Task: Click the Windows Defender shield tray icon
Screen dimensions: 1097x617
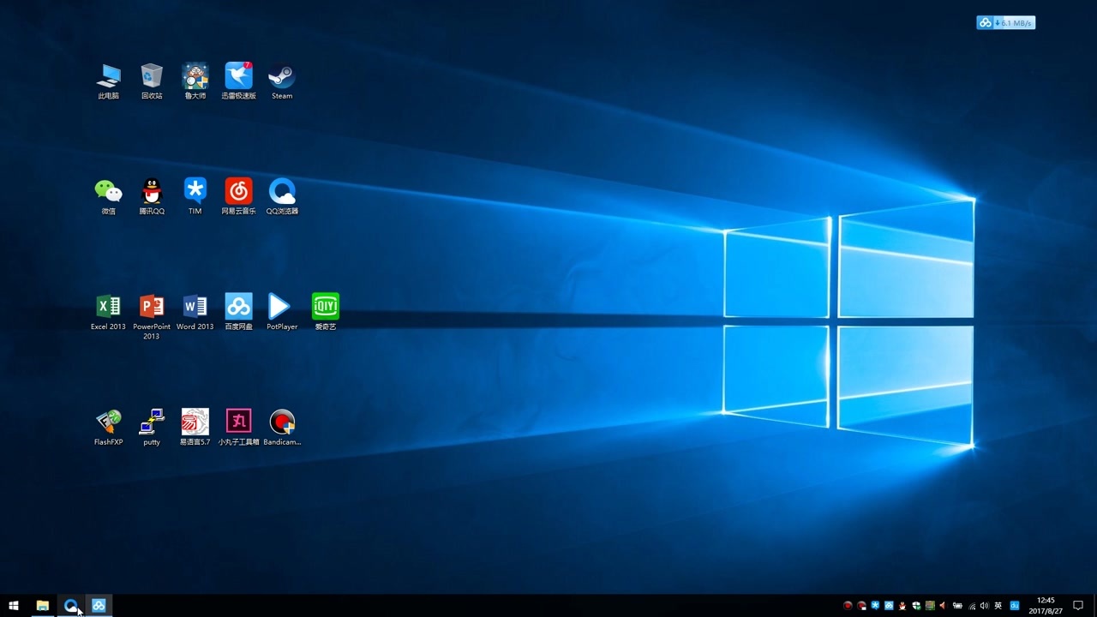Action: pyautogui.click(x=916, y=606)
